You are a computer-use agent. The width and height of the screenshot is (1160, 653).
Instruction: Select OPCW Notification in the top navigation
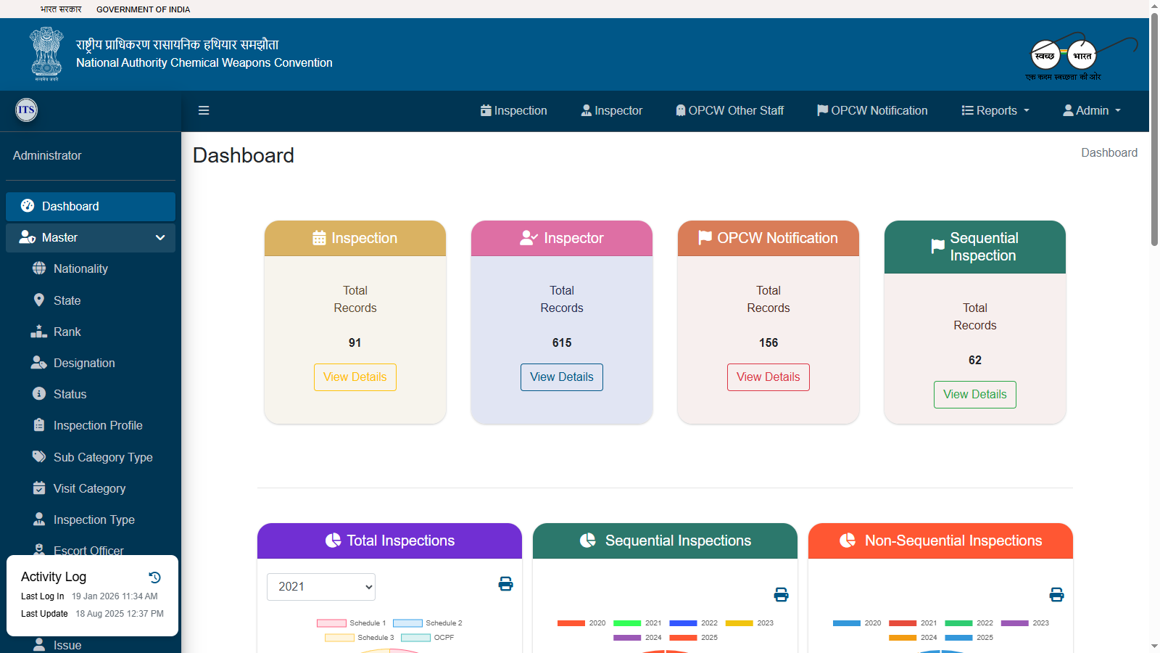click(871, 110)
